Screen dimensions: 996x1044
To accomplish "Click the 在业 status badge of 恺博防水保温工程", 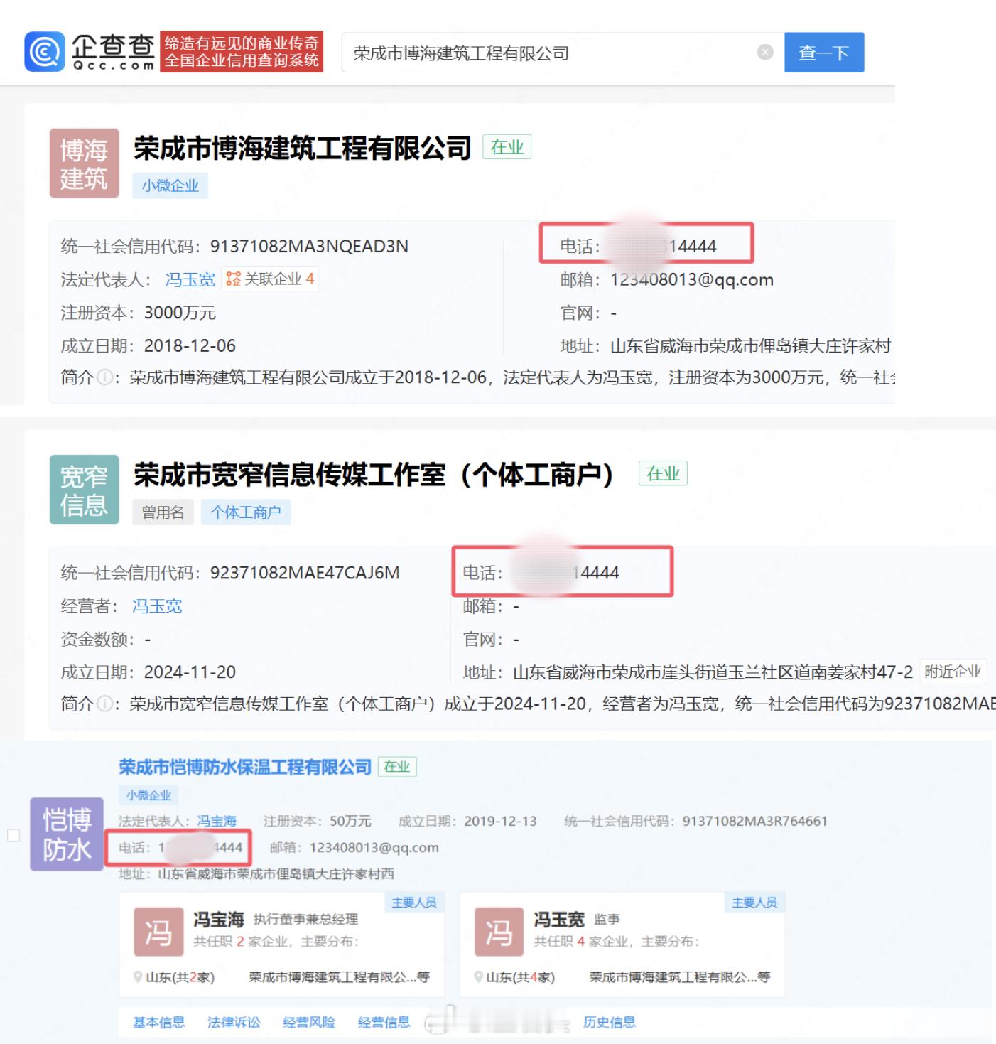I will [x=397, y=767].
